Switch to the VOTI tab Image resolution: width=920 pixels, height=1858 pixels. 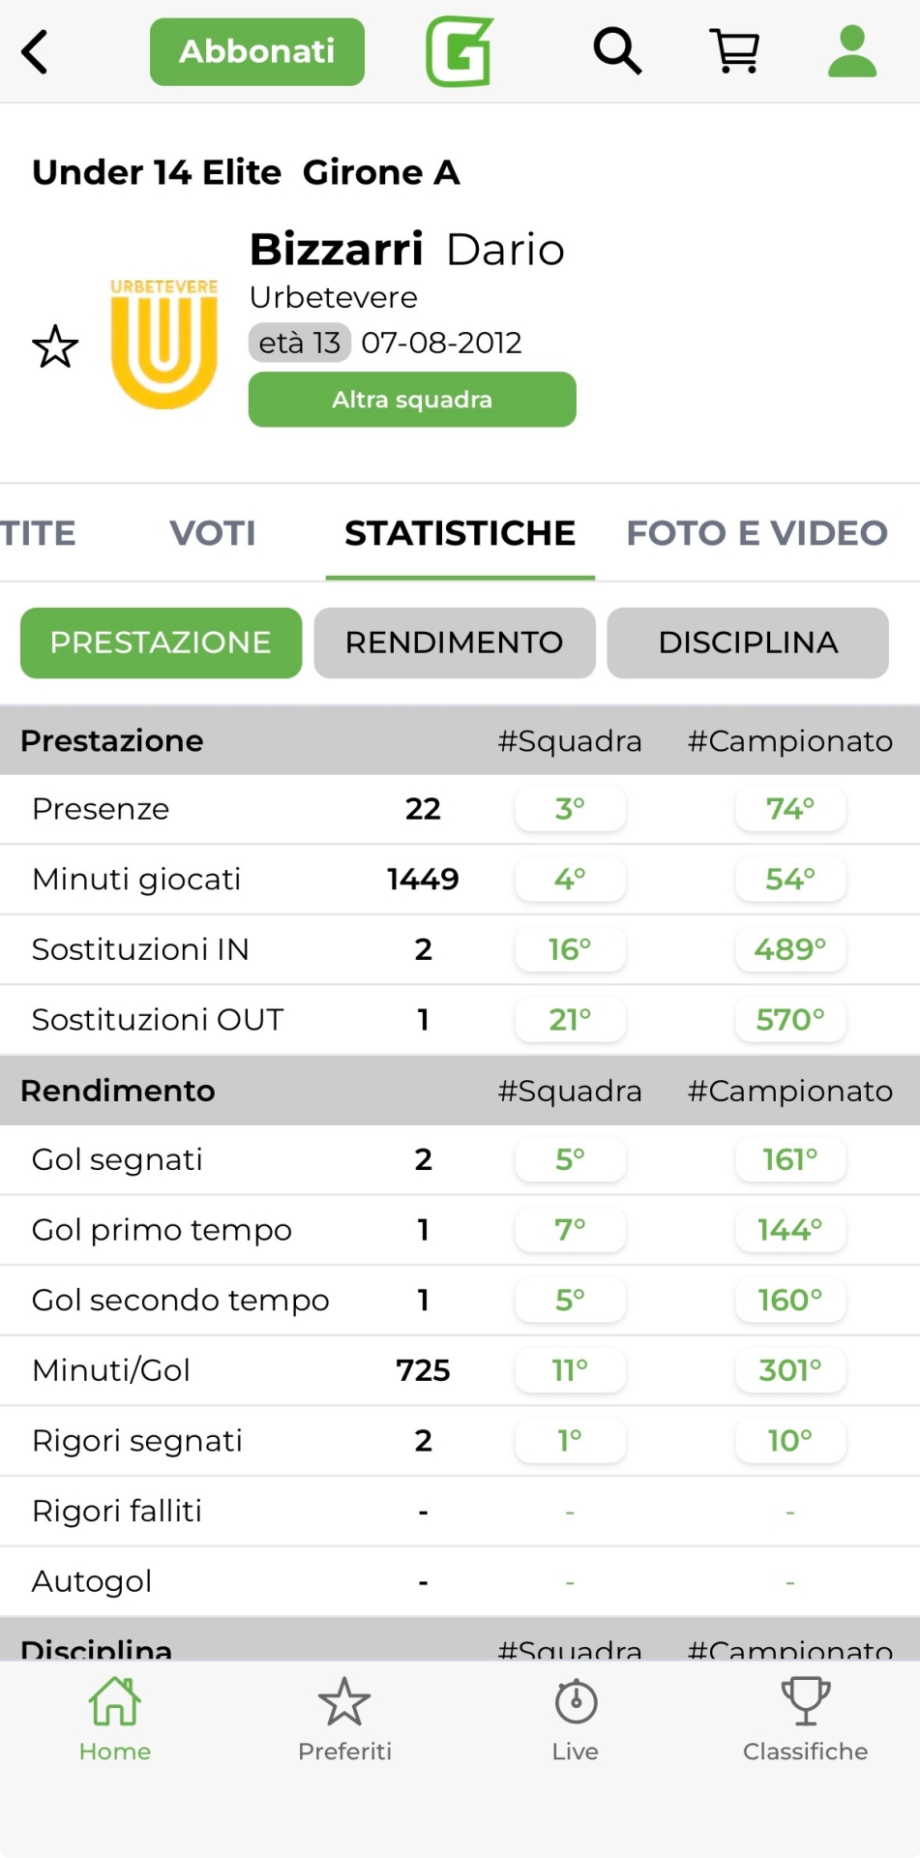coord(213,533)
